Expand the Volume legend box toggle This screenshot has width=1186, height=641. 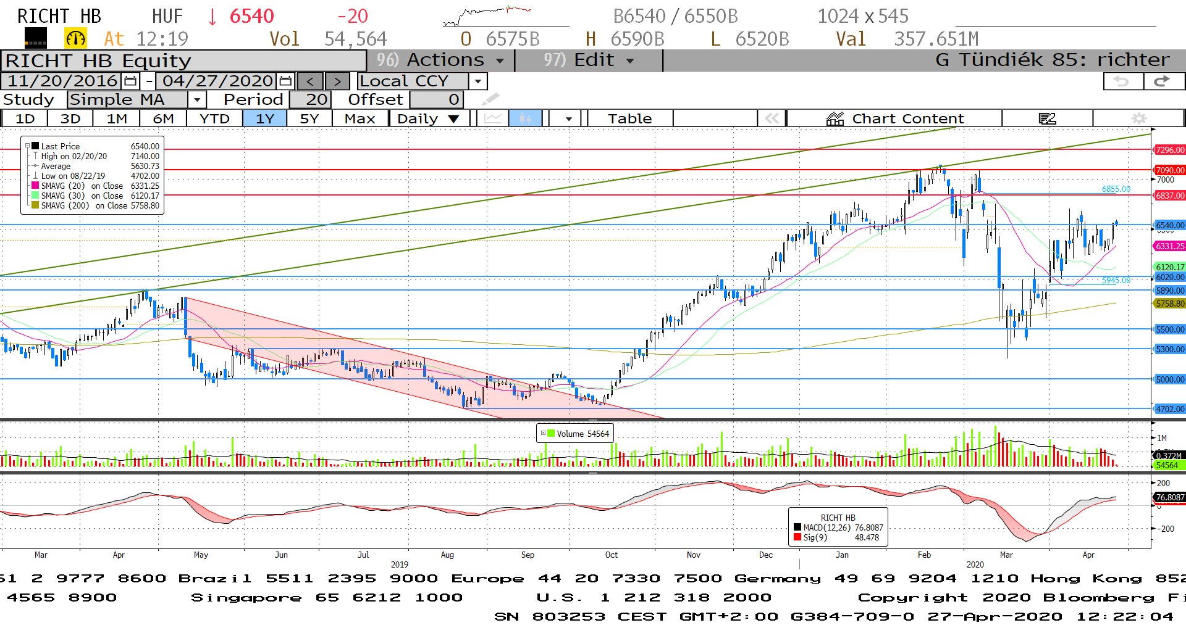543,433
